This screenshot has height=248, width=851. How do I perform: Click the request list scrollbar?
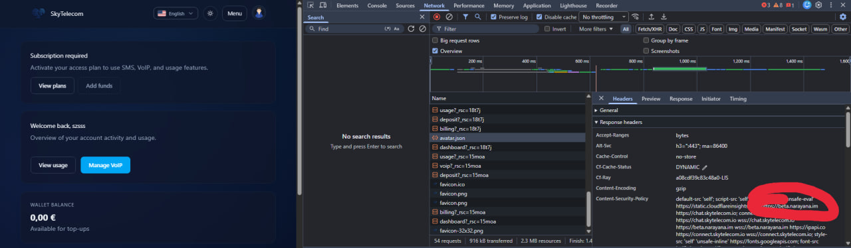tap(588, 209)
